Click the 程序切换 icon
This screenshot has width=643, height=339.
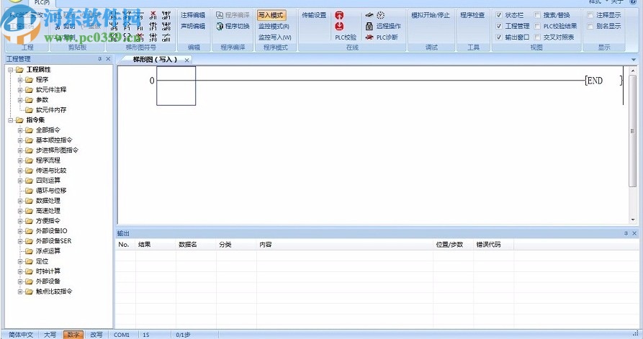[220, 26]
